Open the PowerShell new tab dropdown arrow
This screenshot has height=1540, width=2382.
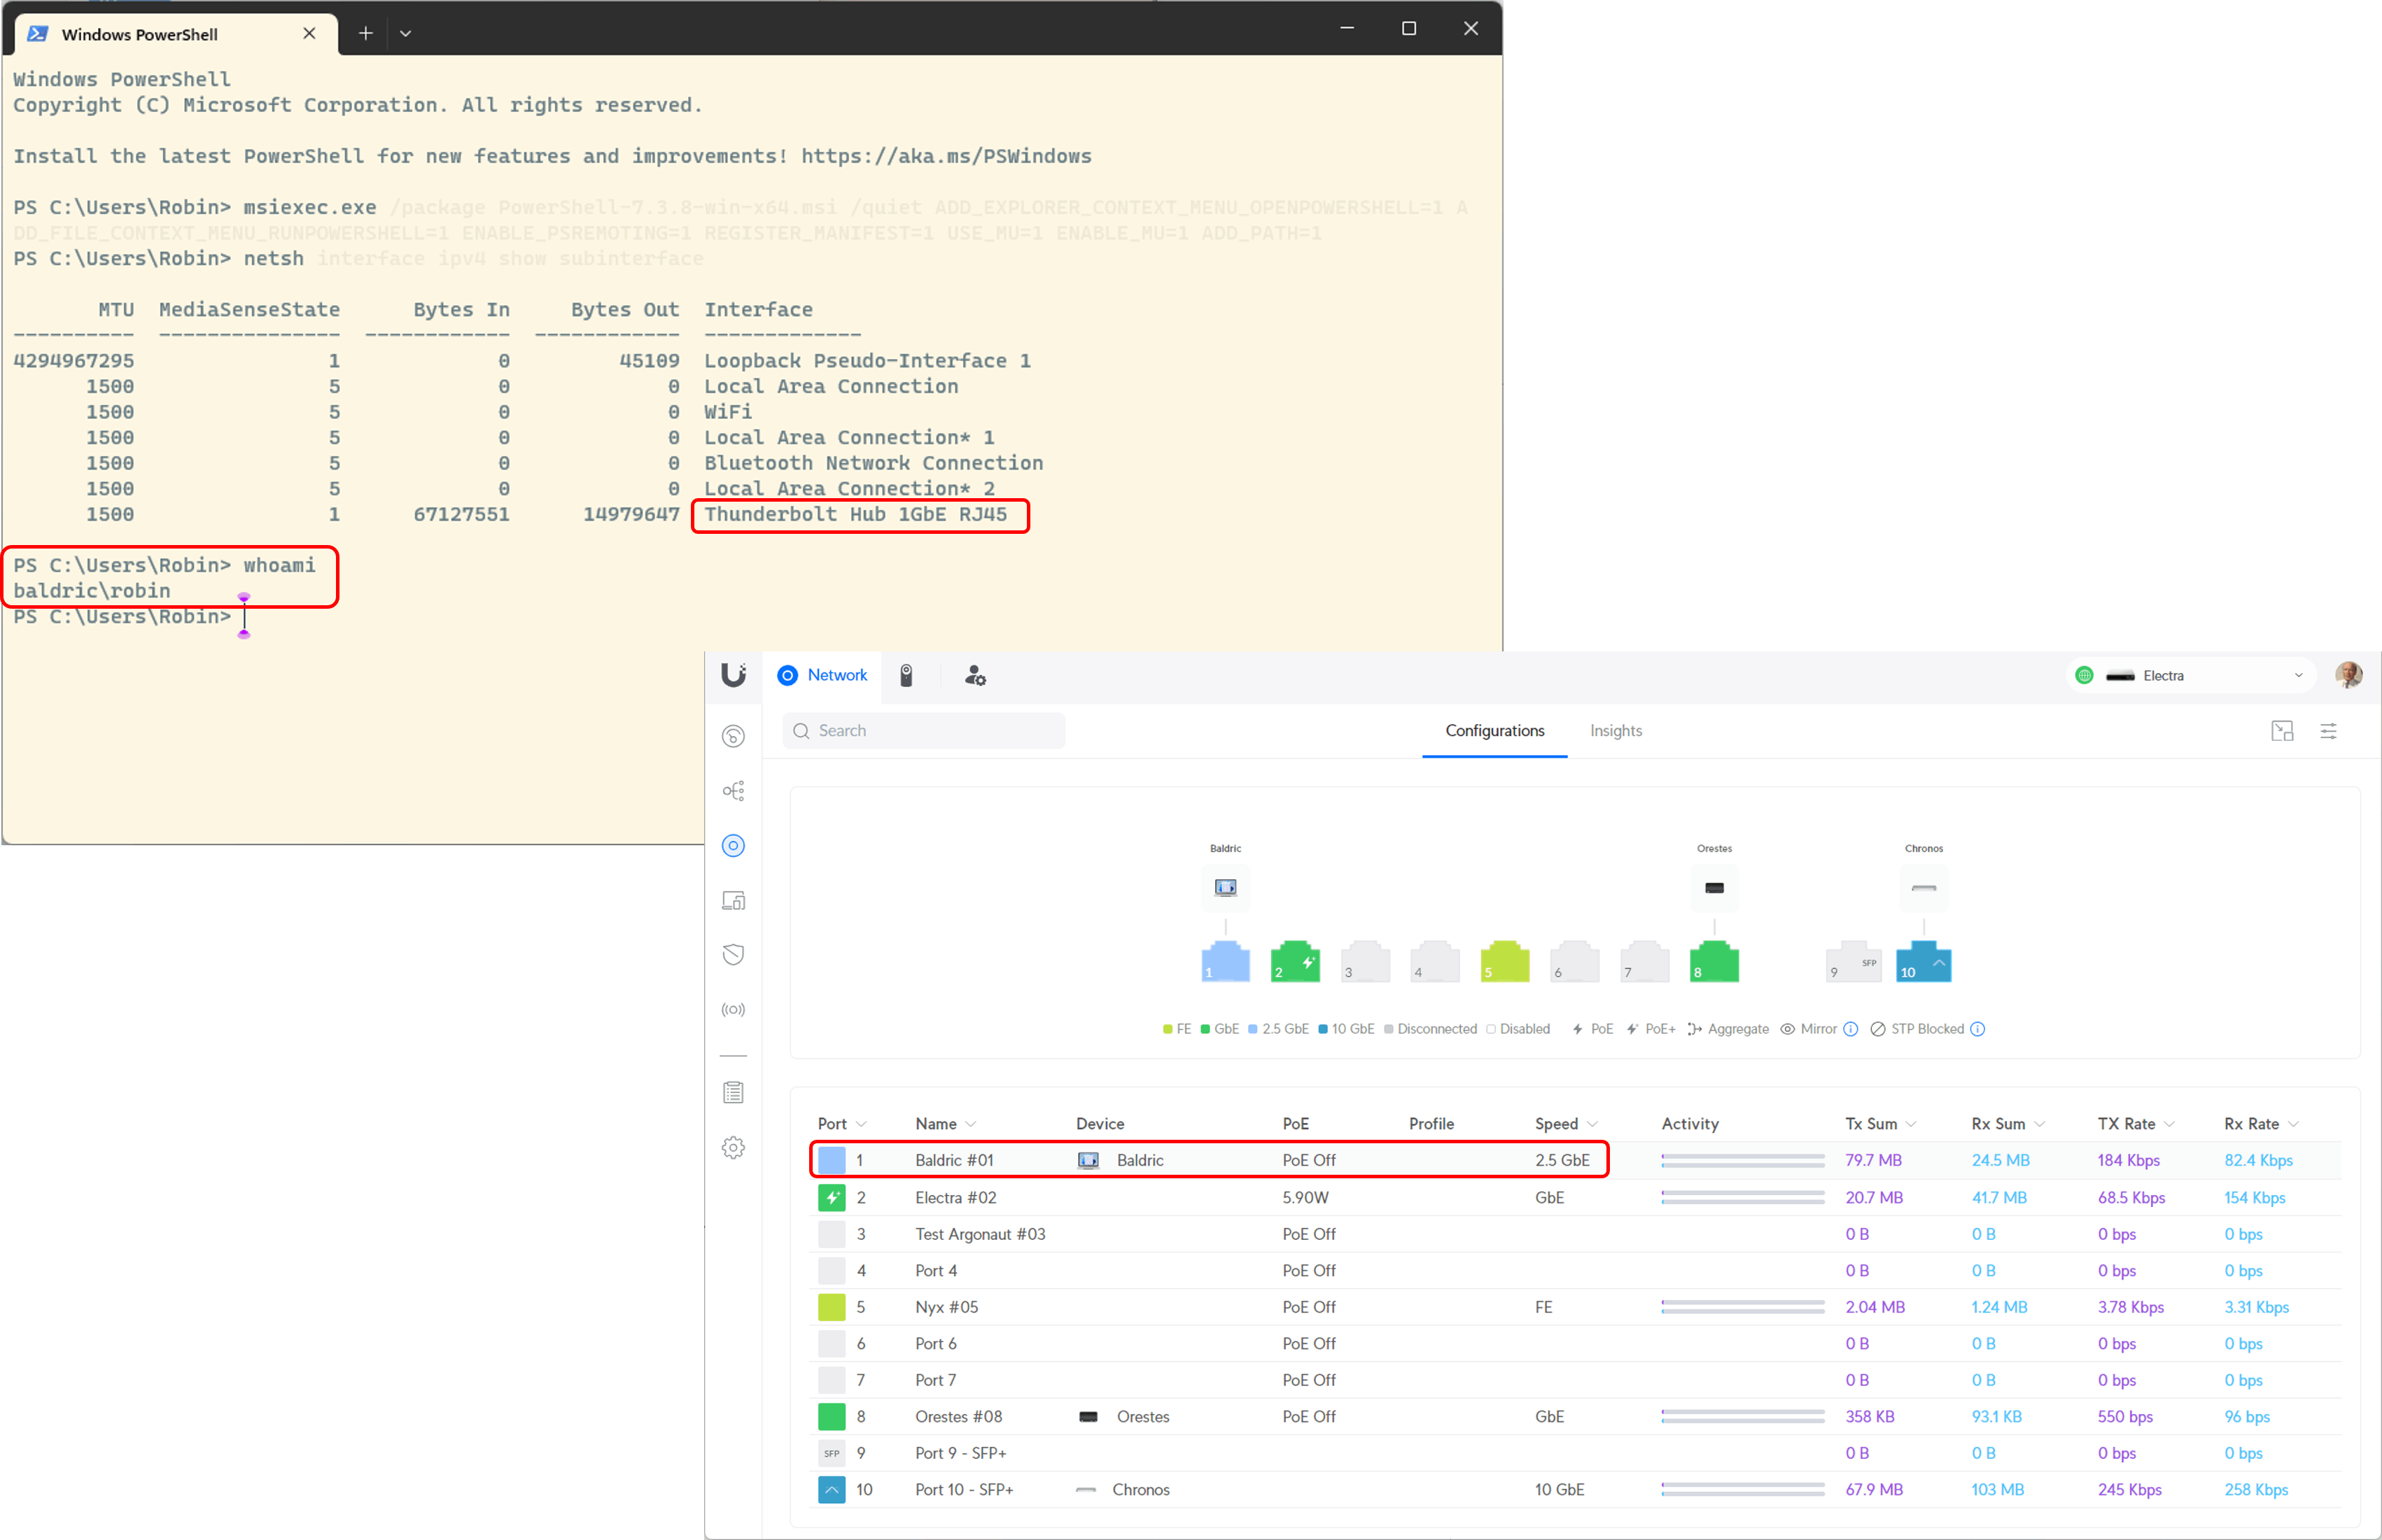click(x=405, y=34)
